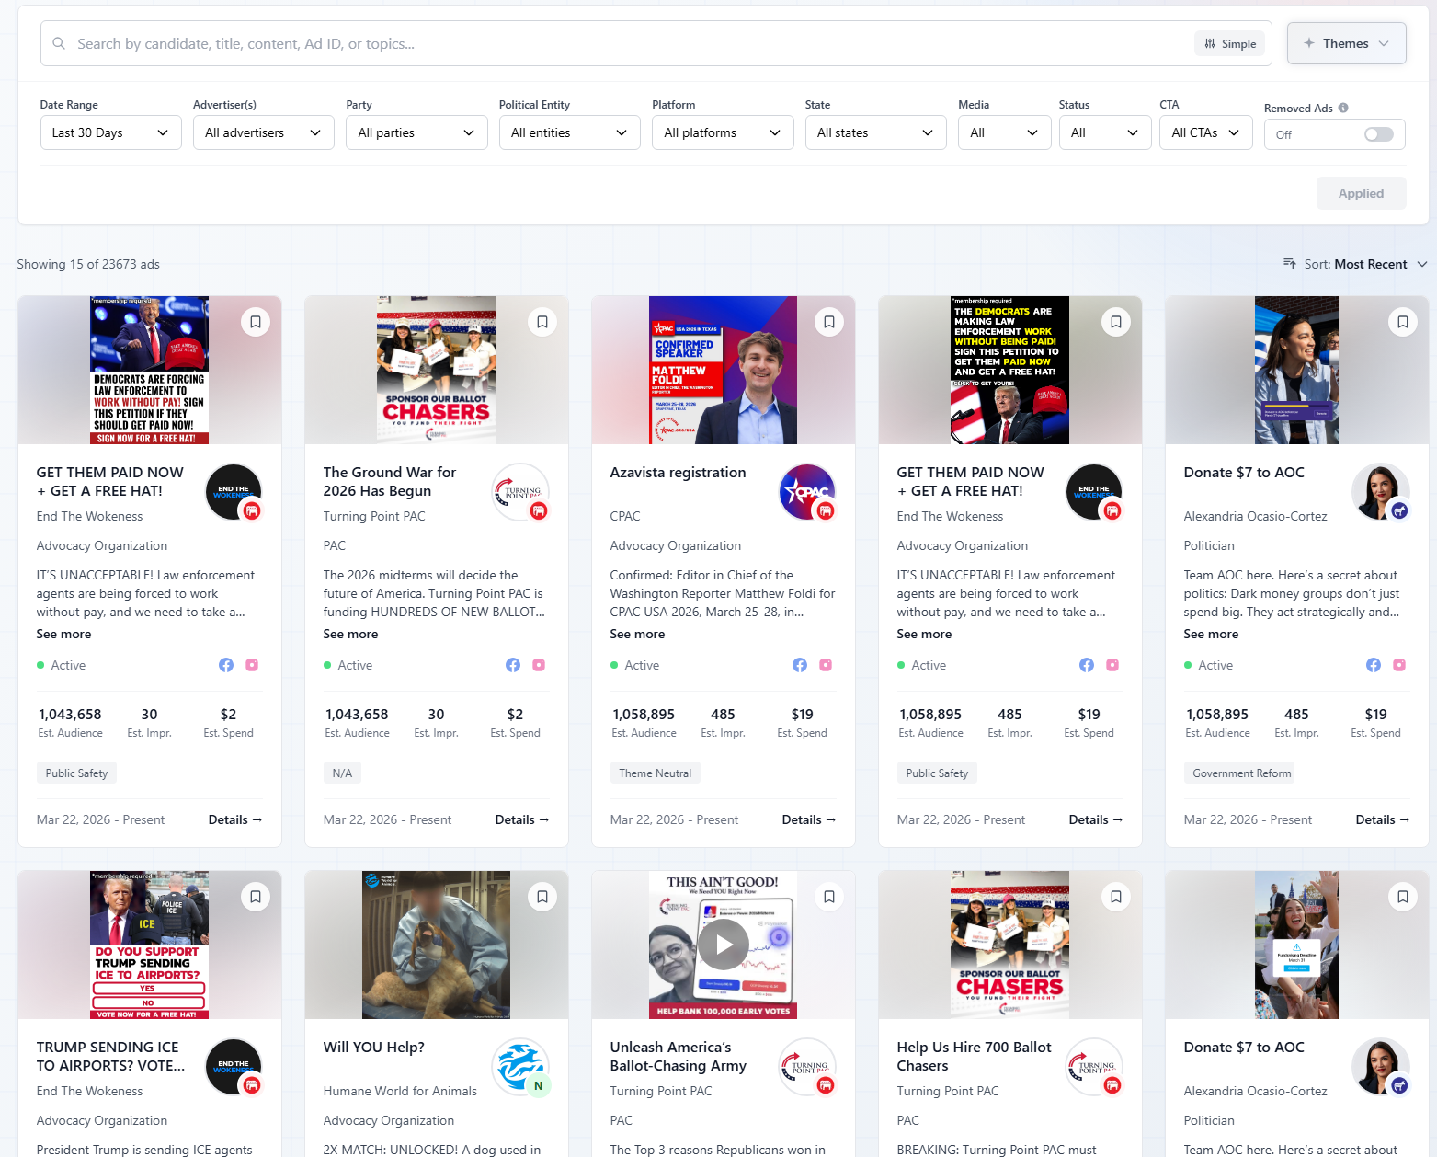Click inside the candidate search field
The height and width of the screenshot is (1157, 1437).
pyautogui.click(x=368, y=43)
